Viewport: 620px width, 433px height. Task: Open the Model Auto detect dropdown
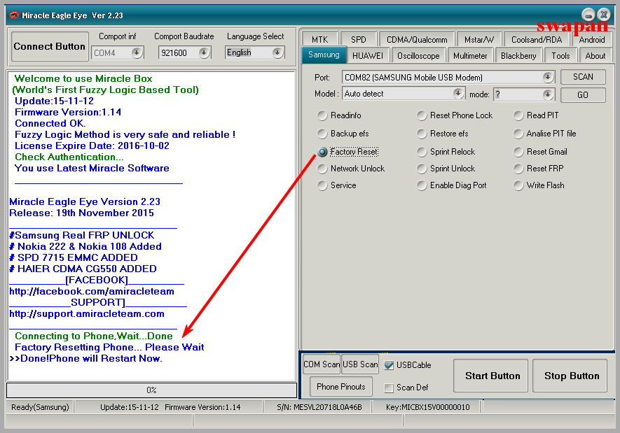458,94
